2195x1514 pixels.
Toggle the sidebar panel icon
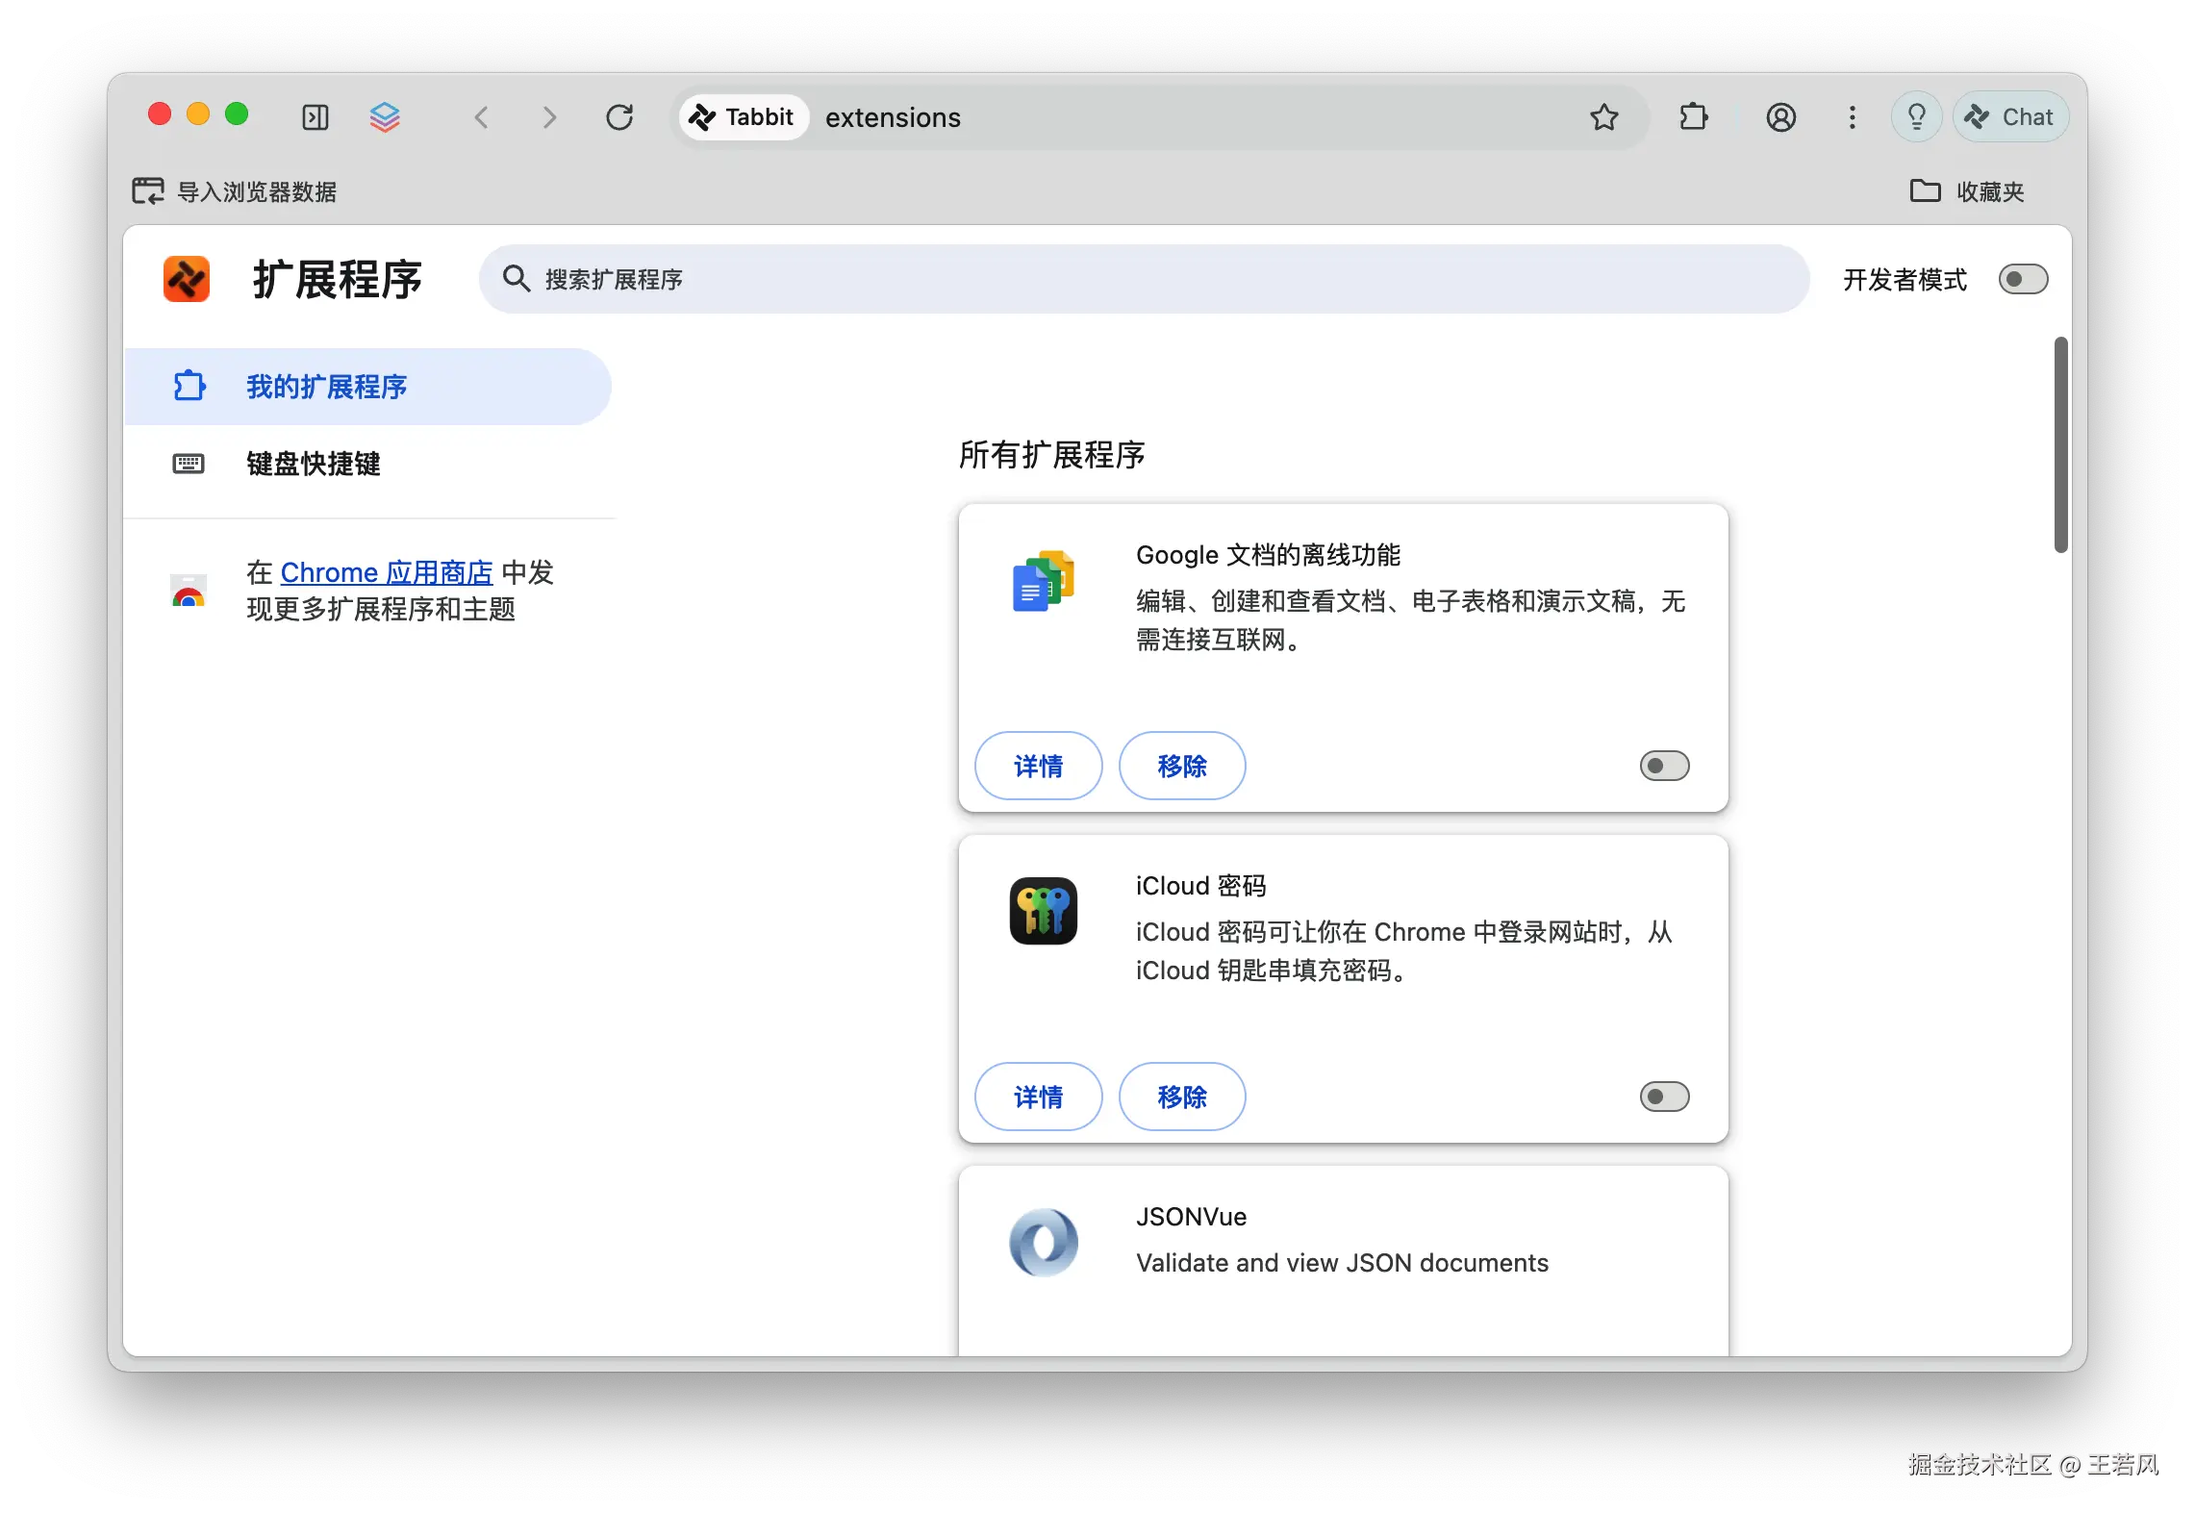tap(315, 117)
